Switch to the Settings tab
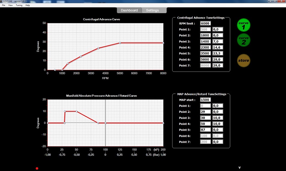 click(x=153, y=10)
